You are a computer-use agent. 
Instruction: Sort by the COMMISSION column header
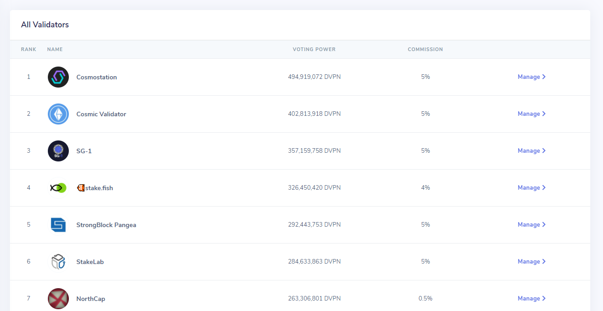tap(425, 49)
